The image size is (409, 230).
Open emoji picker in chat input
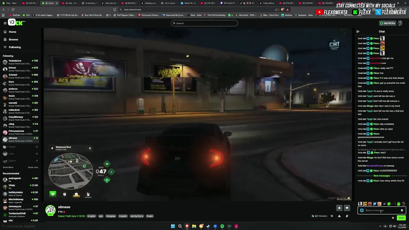pos(402,211)
